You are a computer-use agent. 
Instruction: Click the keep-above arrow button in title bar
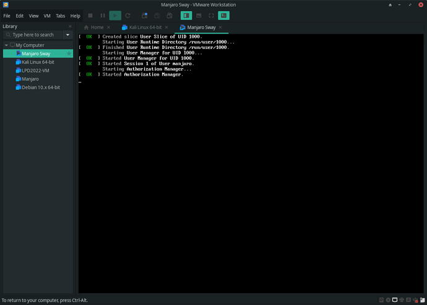[390, 4]
